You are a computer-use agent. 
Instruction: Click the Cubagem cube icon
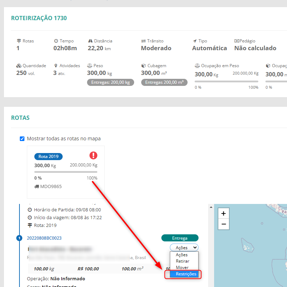pyautogui.click(x=144, y=65)
